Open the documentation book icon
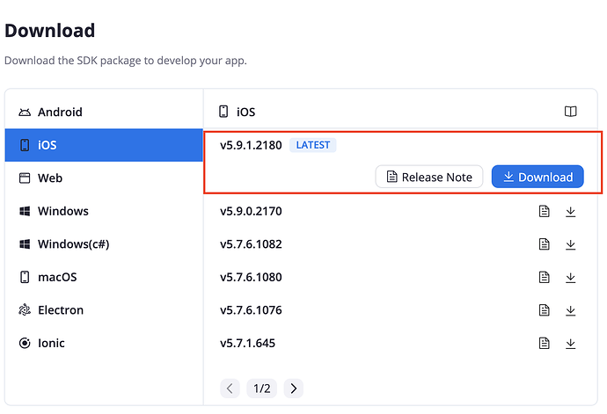This screenshot has width=607, height=414. (571, 112)
